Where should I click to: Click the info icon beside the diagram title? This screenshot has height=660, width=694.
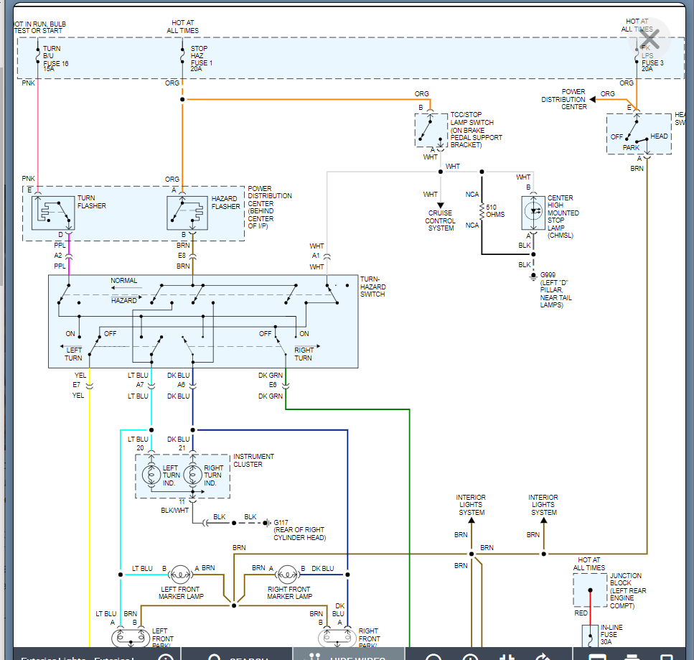(165, 656)
